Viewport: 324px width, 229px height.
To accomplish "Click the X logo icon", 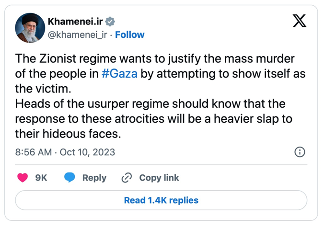I will click(300, 22).
